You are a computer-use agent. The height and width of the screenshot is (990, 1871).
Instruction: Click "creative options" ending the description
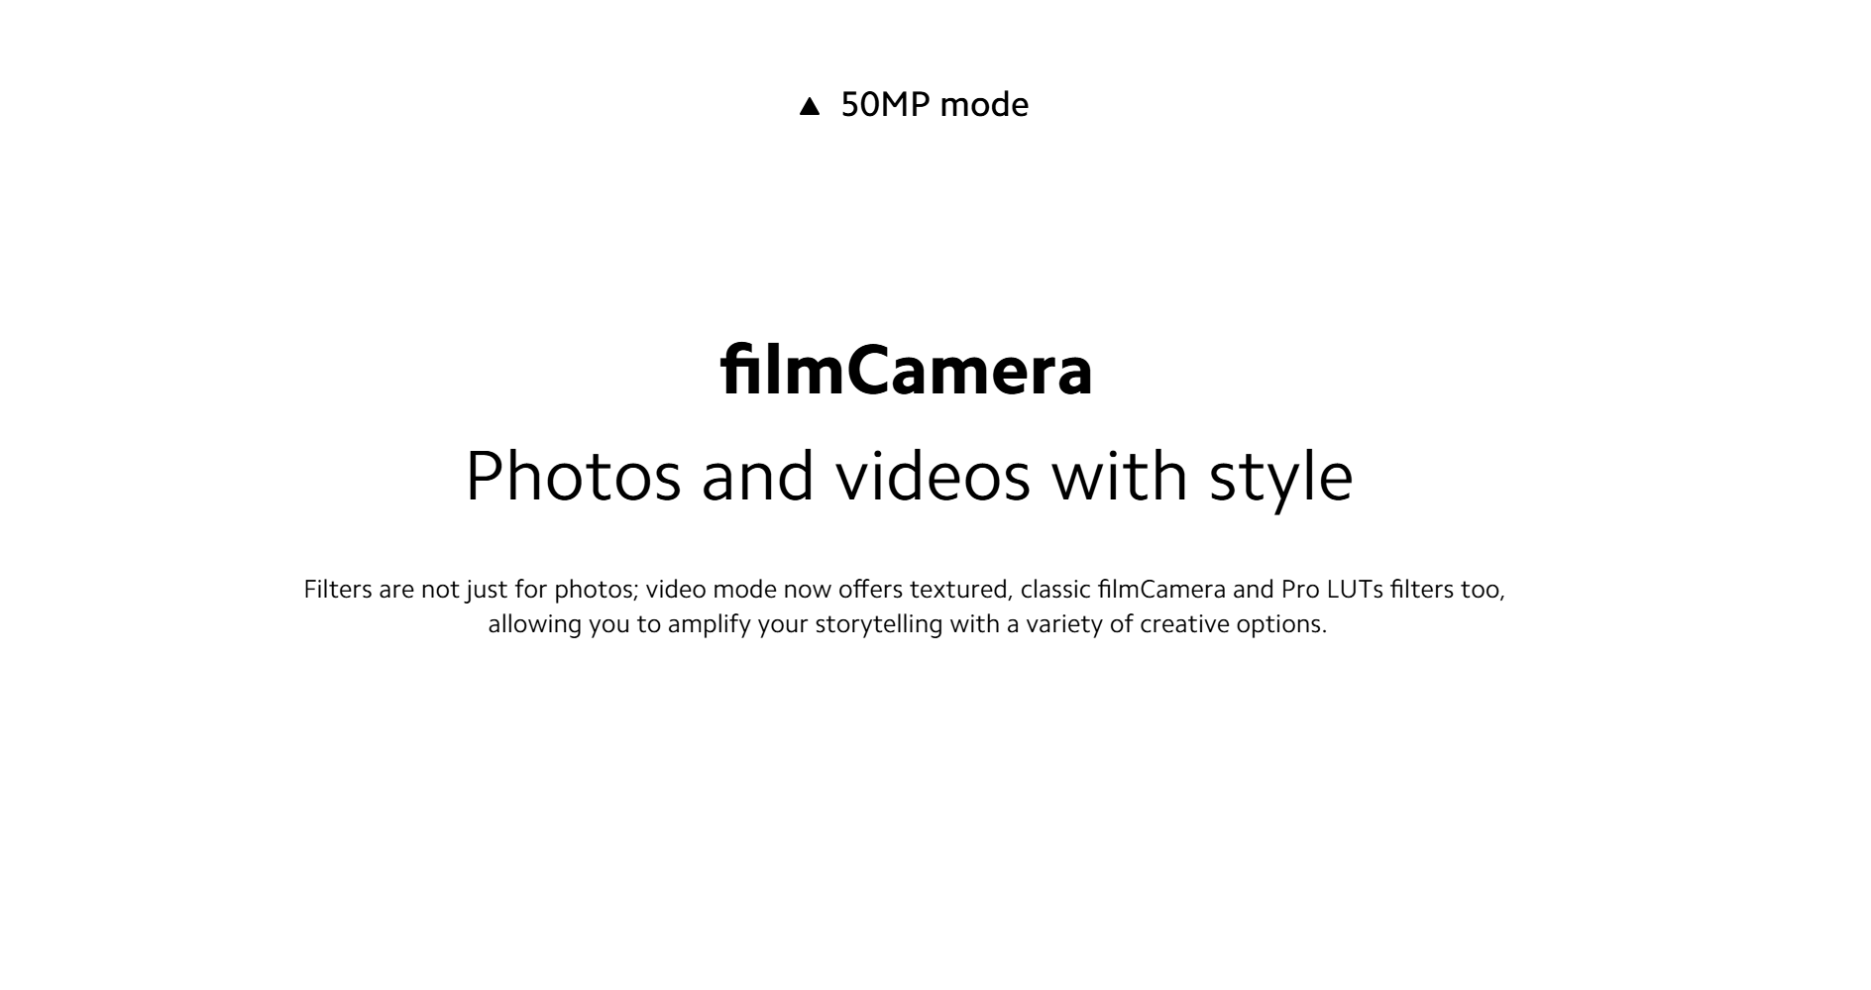tap(1233, 624)
